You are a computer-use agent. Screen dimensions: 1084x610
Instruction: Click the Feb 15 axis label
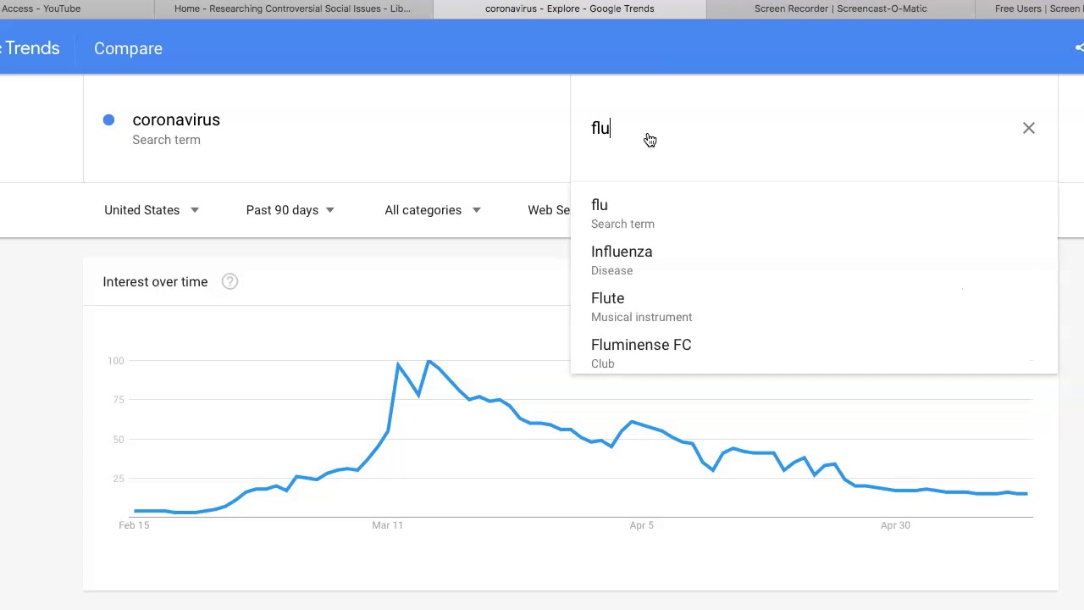pyautogui.click(x=134, y=525)
